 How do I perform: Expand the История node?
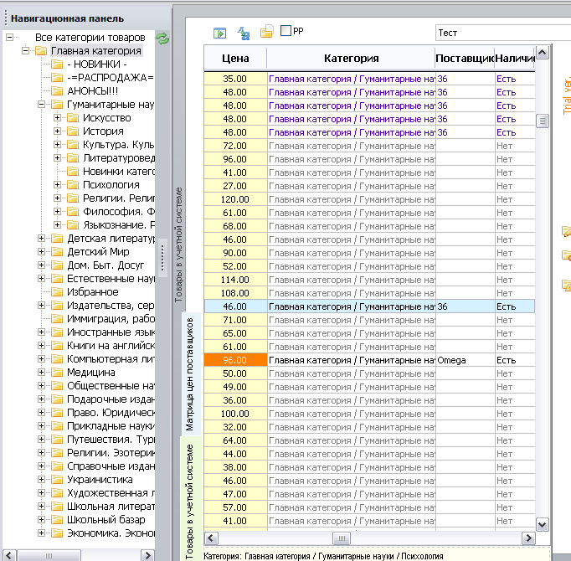pyautogui.click(x=57, y=131)
